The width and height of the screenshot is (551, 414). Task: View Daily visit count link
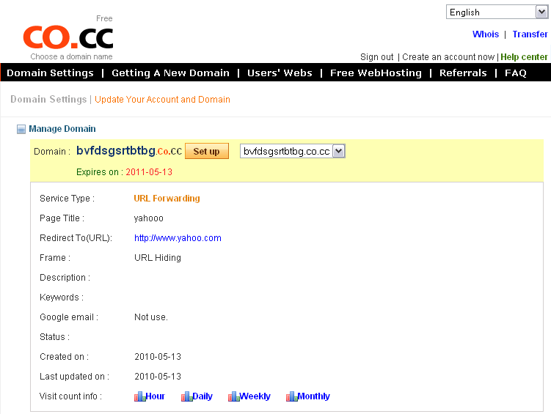202,396
